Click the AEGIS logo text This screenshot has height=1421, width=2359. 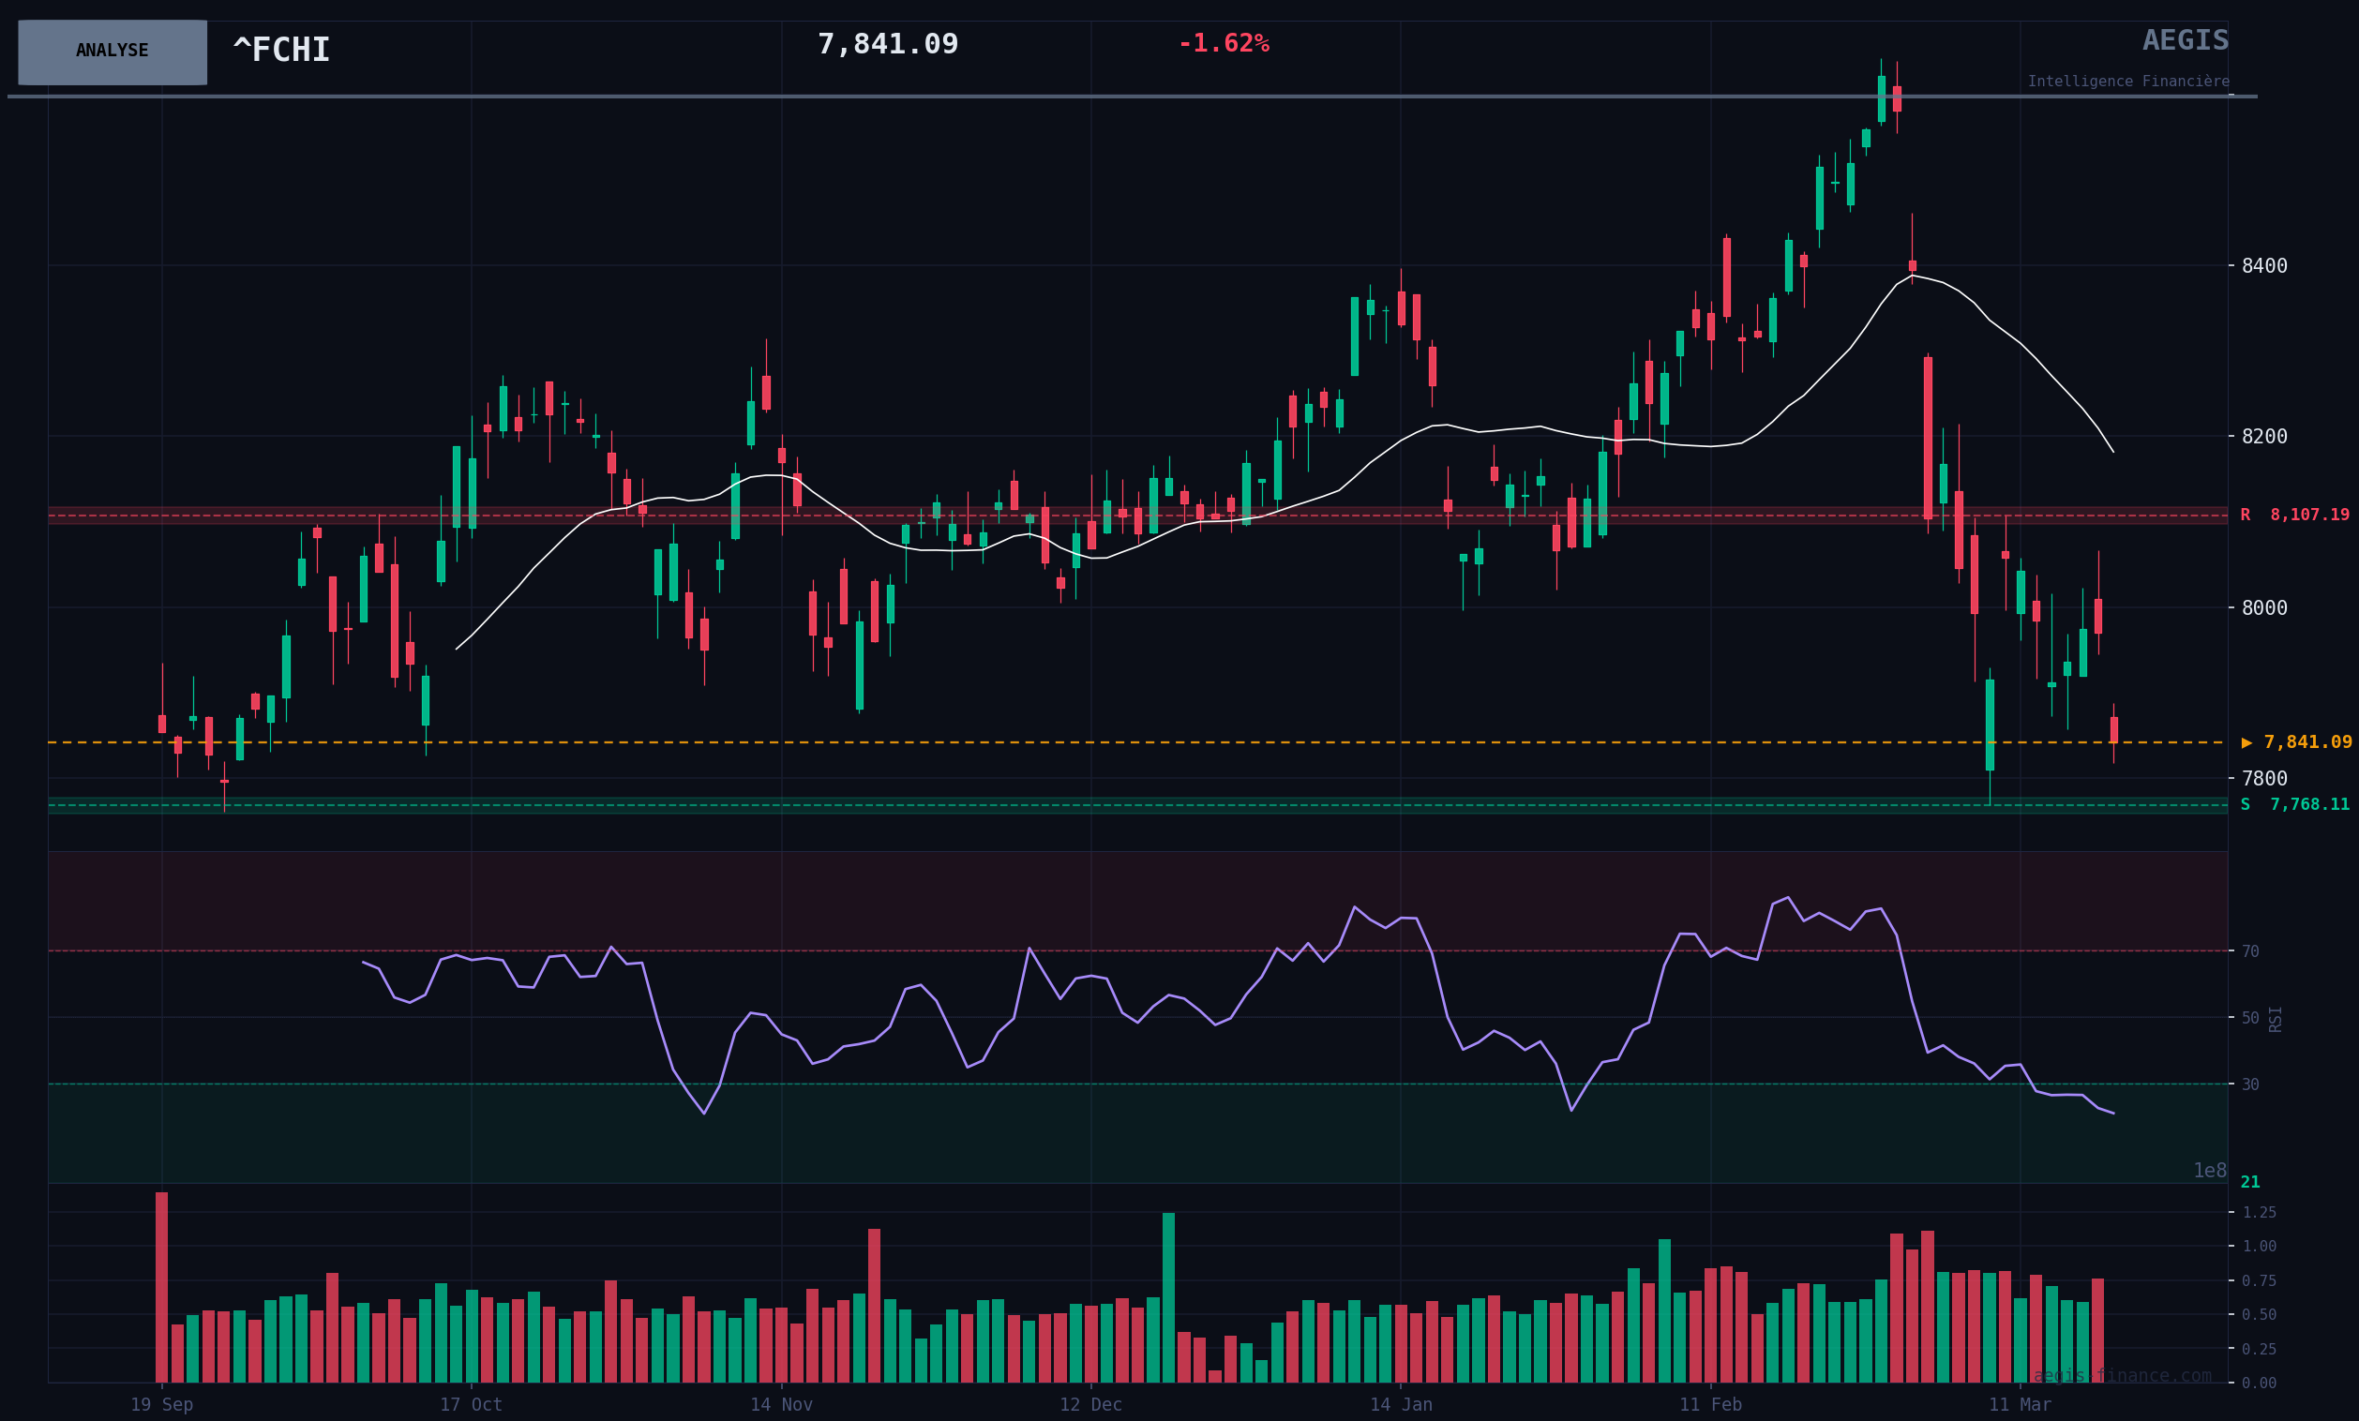pos(2185,40)
